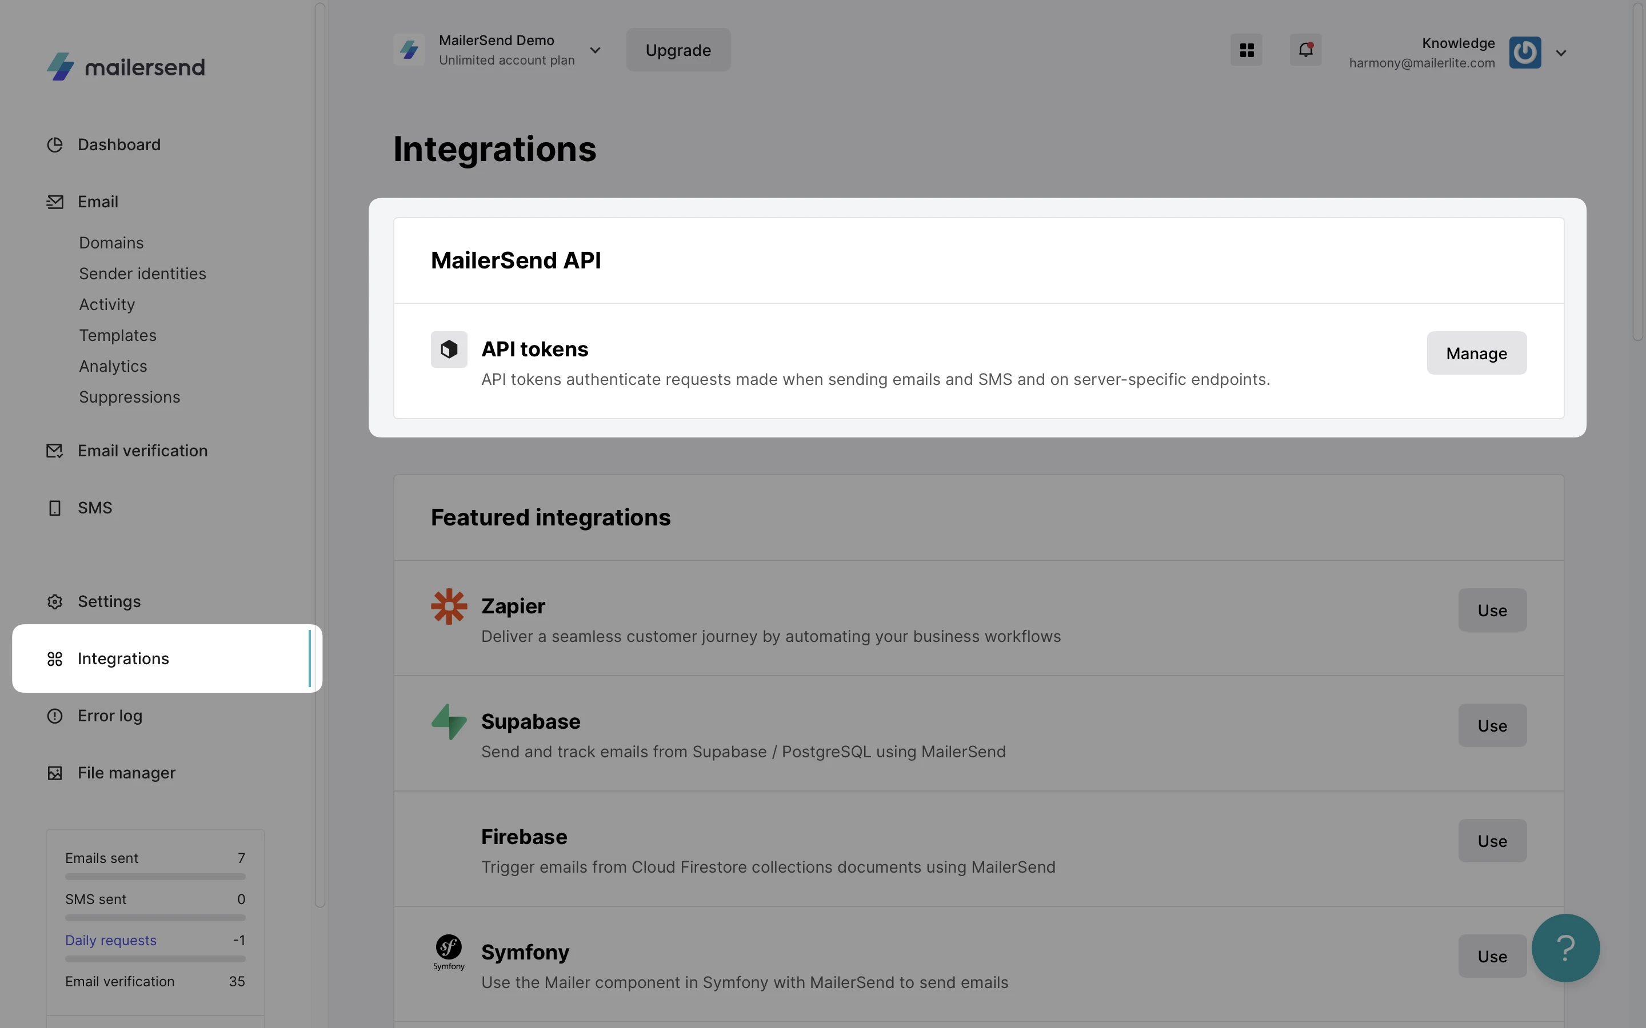Click the Symfony logo icon
Viewport: 1646px width, 1028px height.
pos(449,952)
